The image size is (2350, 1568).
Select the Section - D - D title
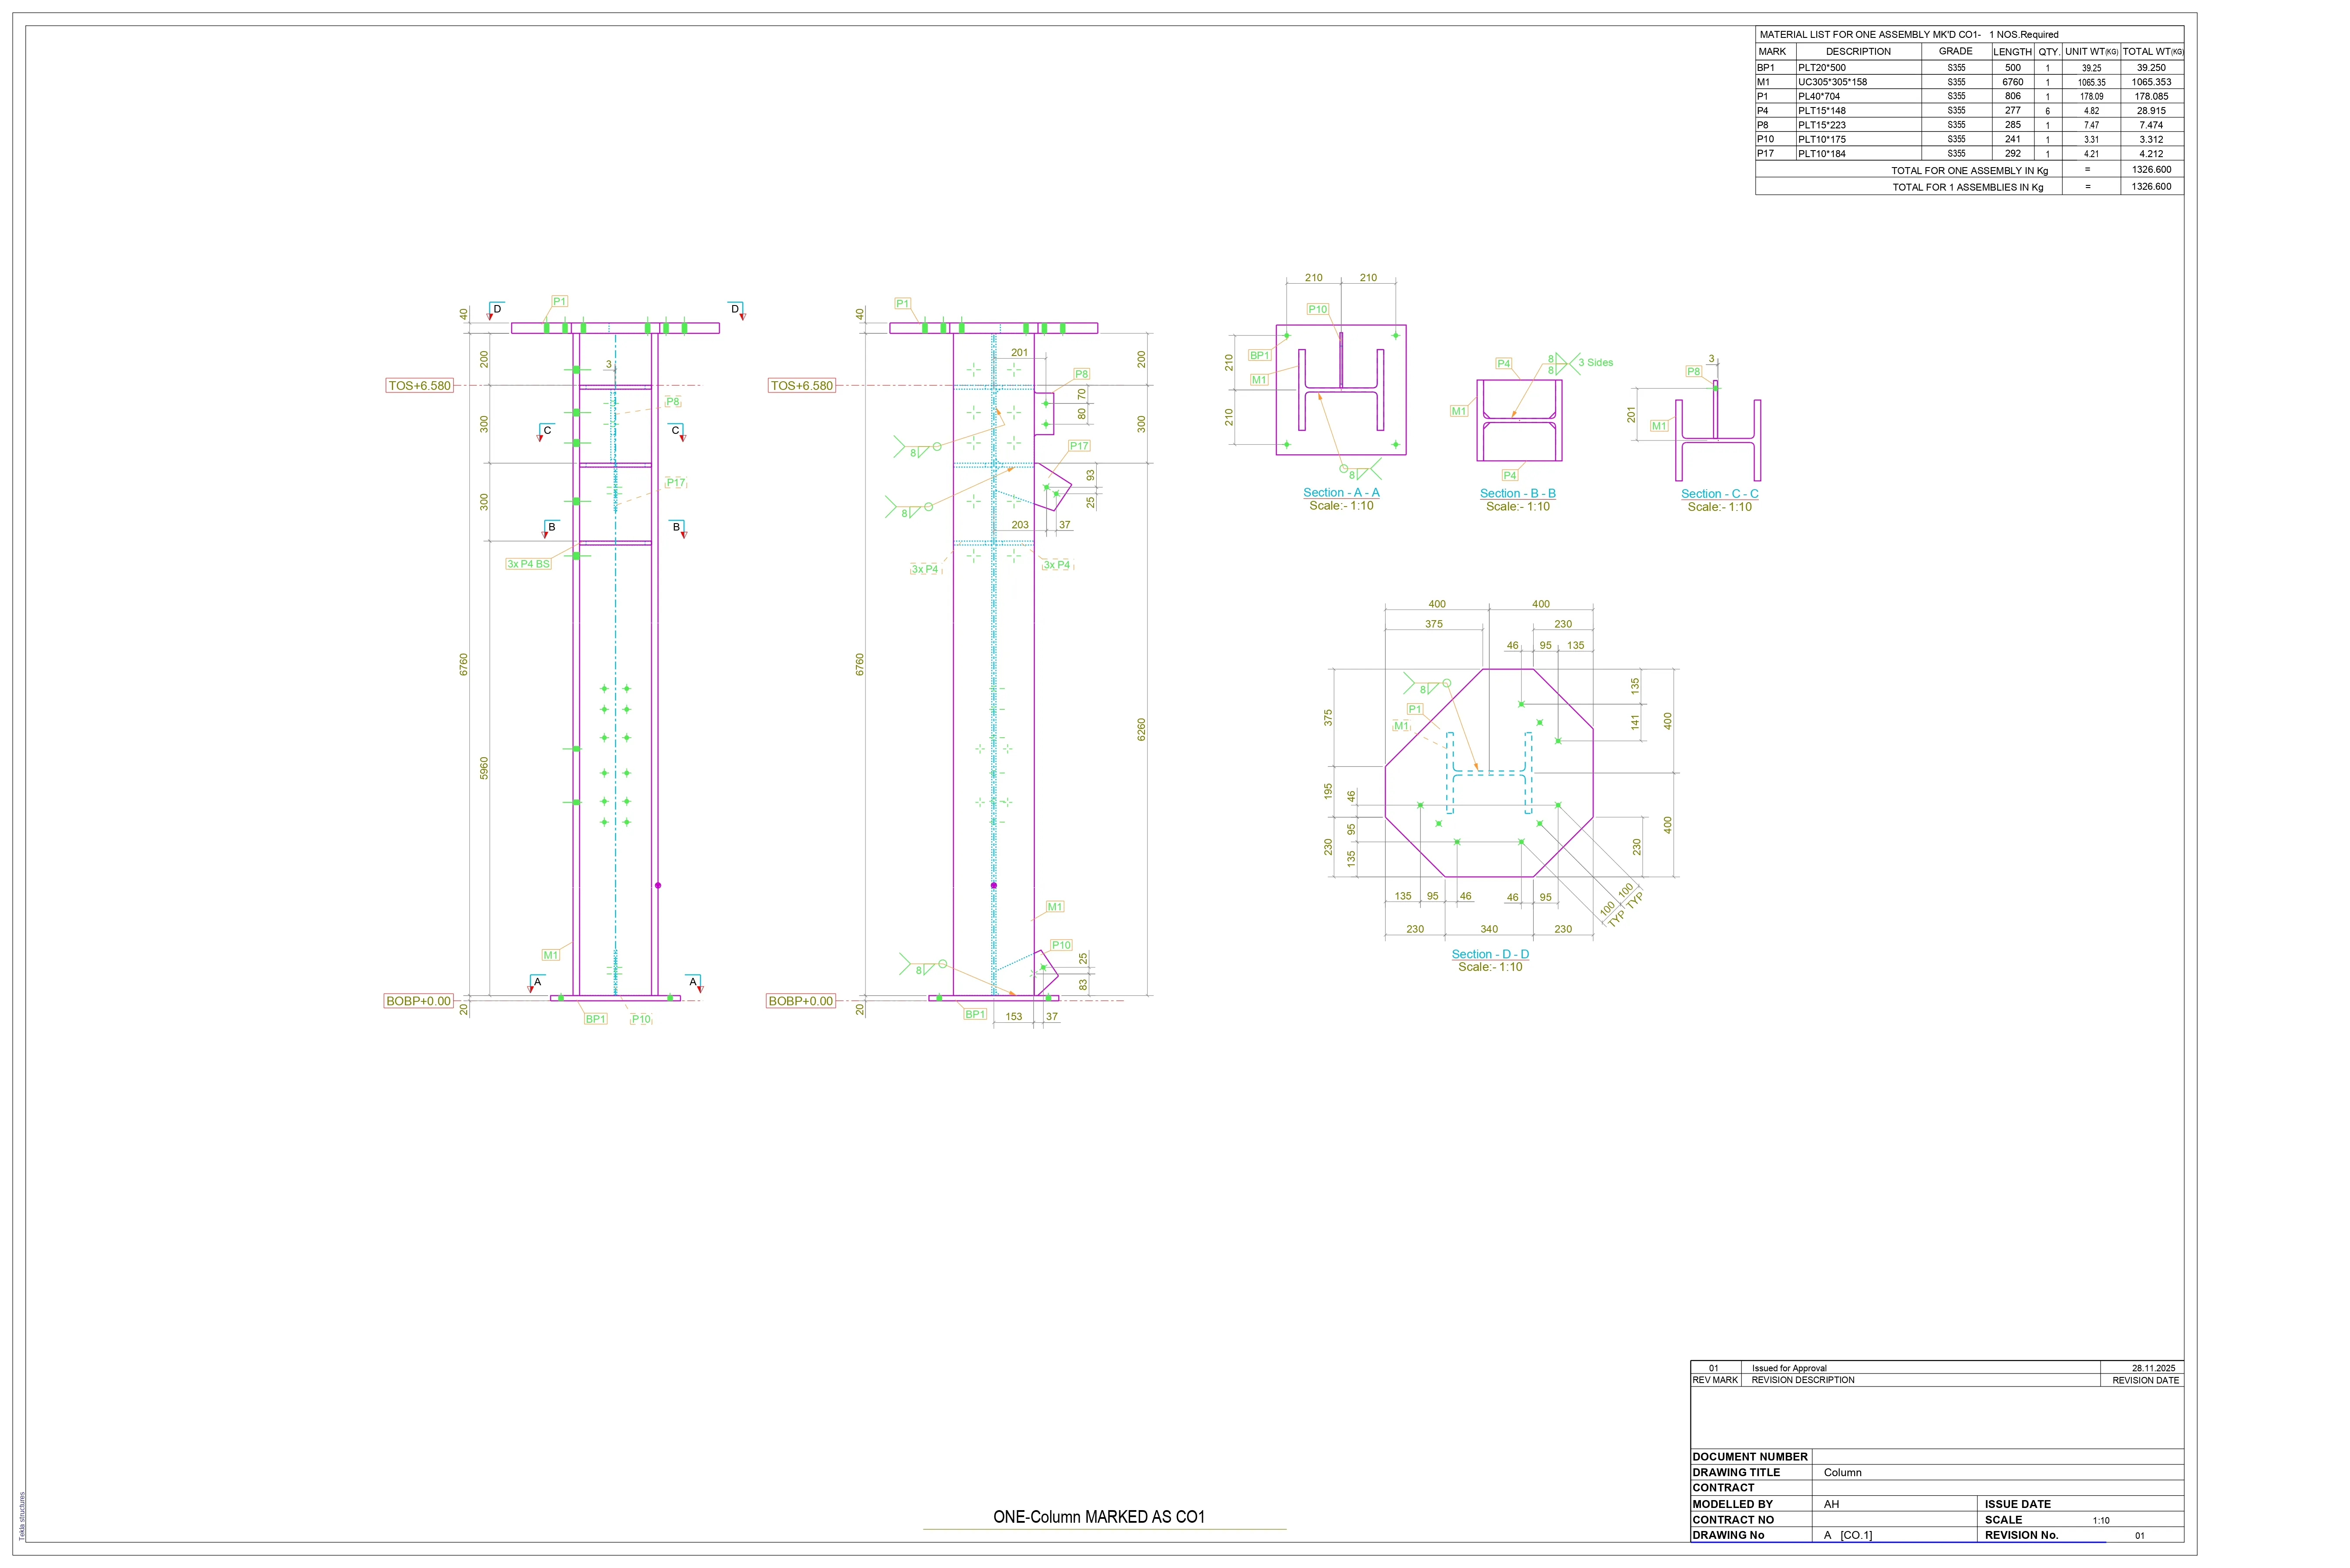(1490, 954)
